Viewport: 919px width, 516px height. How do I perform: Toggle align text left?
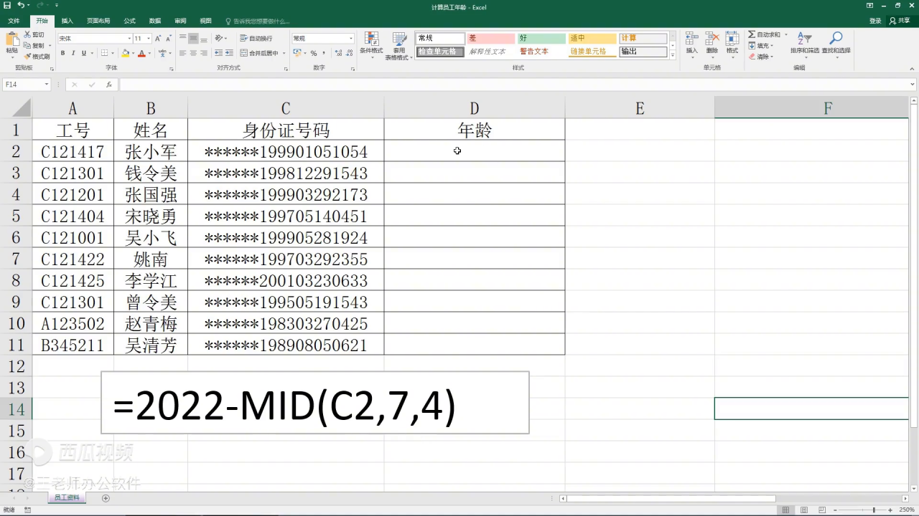182,53
